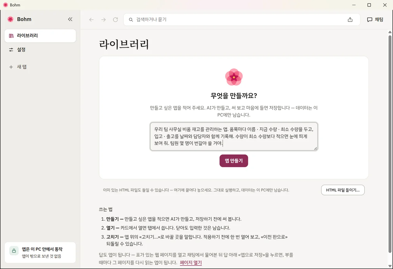This screenshot has height=269, width=393.
Task: Focus the 검색하거나 묻기 search field
Action: [x=242, y=20]
